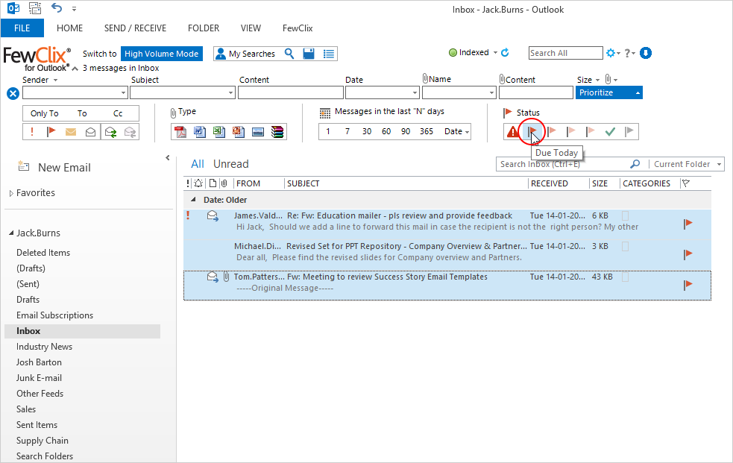Click the Due Today flag filter
Image resolution: width=733 pixels, height=463 pixels.
click(x=532, y=132)
